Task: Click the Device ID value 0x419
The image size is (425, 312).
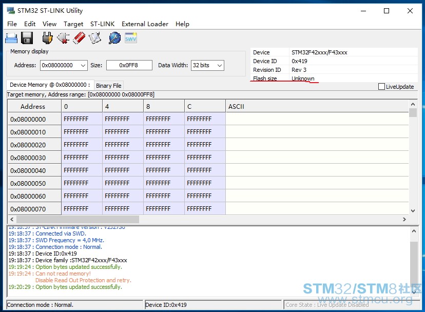Action: point(299,61)
